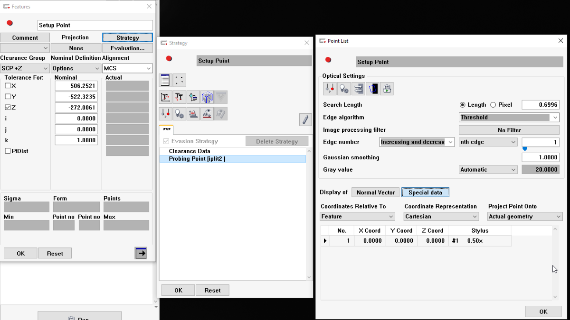Open light-bulb gear icon under Optical Settings
Viewport: 570px width, 320px height.
point(344,89)
